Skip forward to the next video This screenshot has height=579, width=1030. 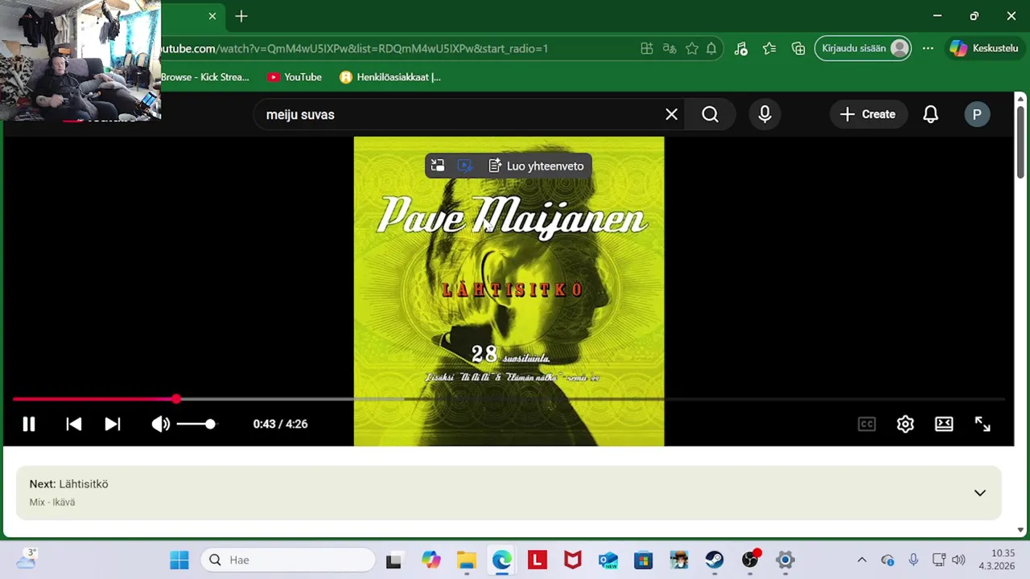[113, 424]
